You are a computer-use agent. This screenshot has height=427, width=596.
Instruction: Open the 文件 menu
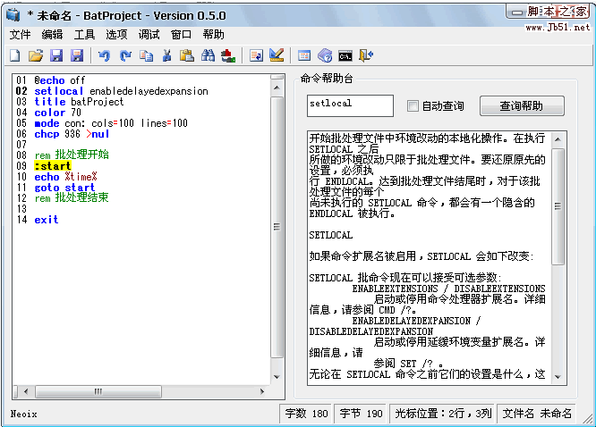(21, 35)
